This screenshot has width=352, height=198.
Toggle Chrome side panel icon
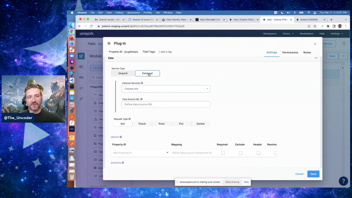click(334, 26)
